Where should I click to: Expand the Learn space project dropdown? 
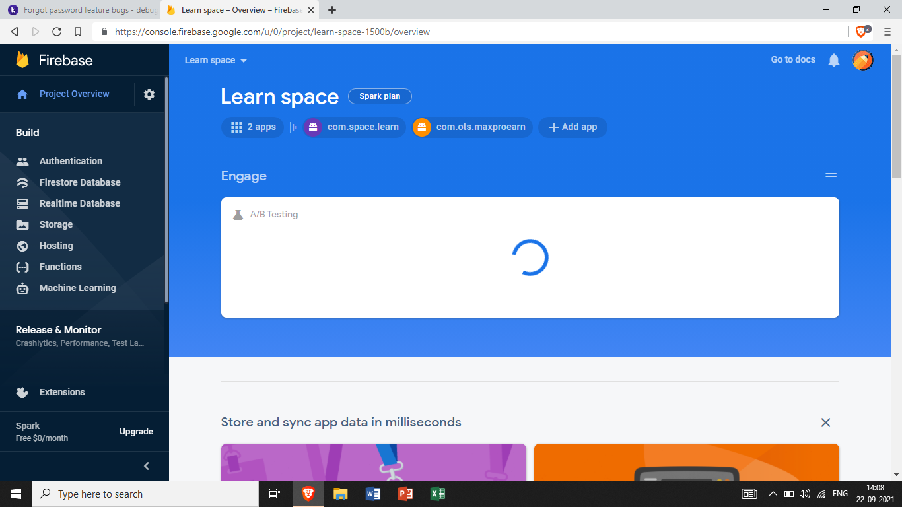coord(215,60)
